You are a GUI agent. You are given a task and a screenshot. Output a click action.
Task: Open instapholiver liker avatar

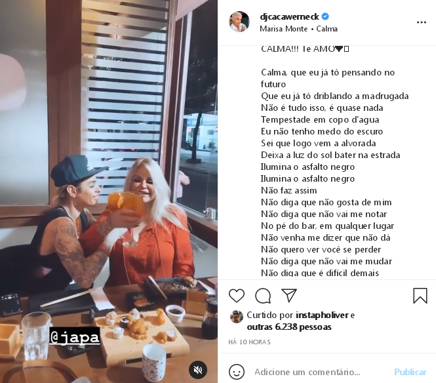click(x=237, y=317)
